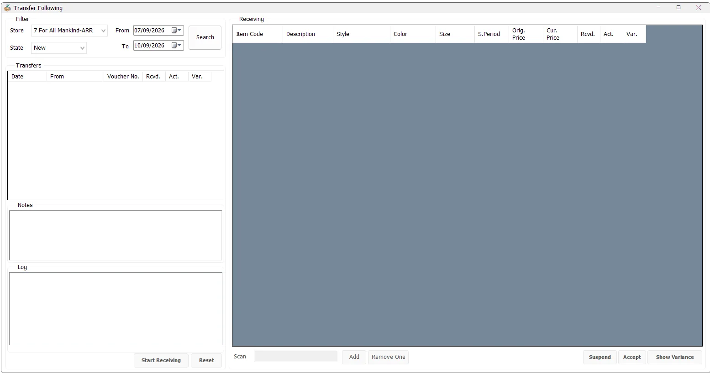Image resolution: width=710 pixels, height=373 pixels.
Task: Click inside the Log text area
Action: coord(116,309)
